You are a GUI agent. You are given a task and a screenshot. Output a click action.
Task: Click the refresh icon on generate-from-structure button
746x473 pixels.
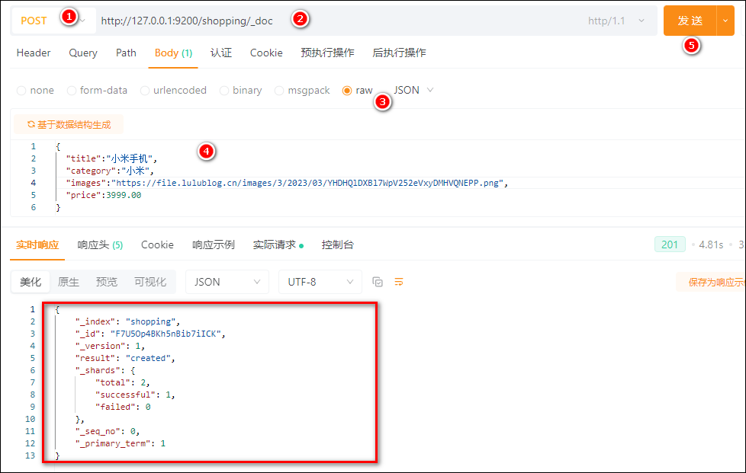point(31,124)
